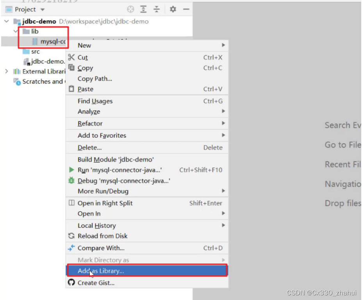
Task: Click the Cut scissors icon
Action: coord(71,57)
